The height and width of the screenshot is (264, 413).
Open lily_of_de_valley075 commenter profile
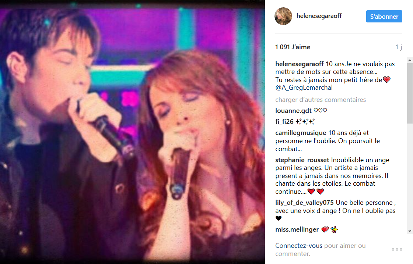click(304, 203)
